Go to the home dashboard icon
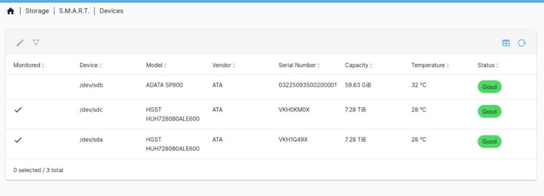The image size is (544, 196). [11, 11]
